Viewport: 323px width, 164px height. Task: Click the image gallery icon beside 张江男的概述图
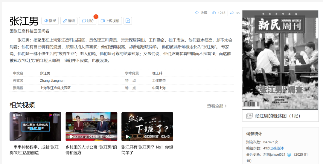(249, 116)
